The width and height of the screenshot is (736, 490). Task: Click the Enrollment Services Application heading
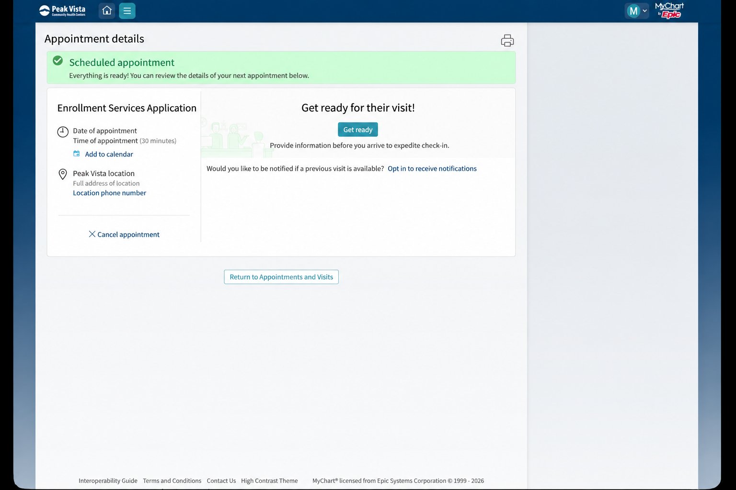(127, 108)
